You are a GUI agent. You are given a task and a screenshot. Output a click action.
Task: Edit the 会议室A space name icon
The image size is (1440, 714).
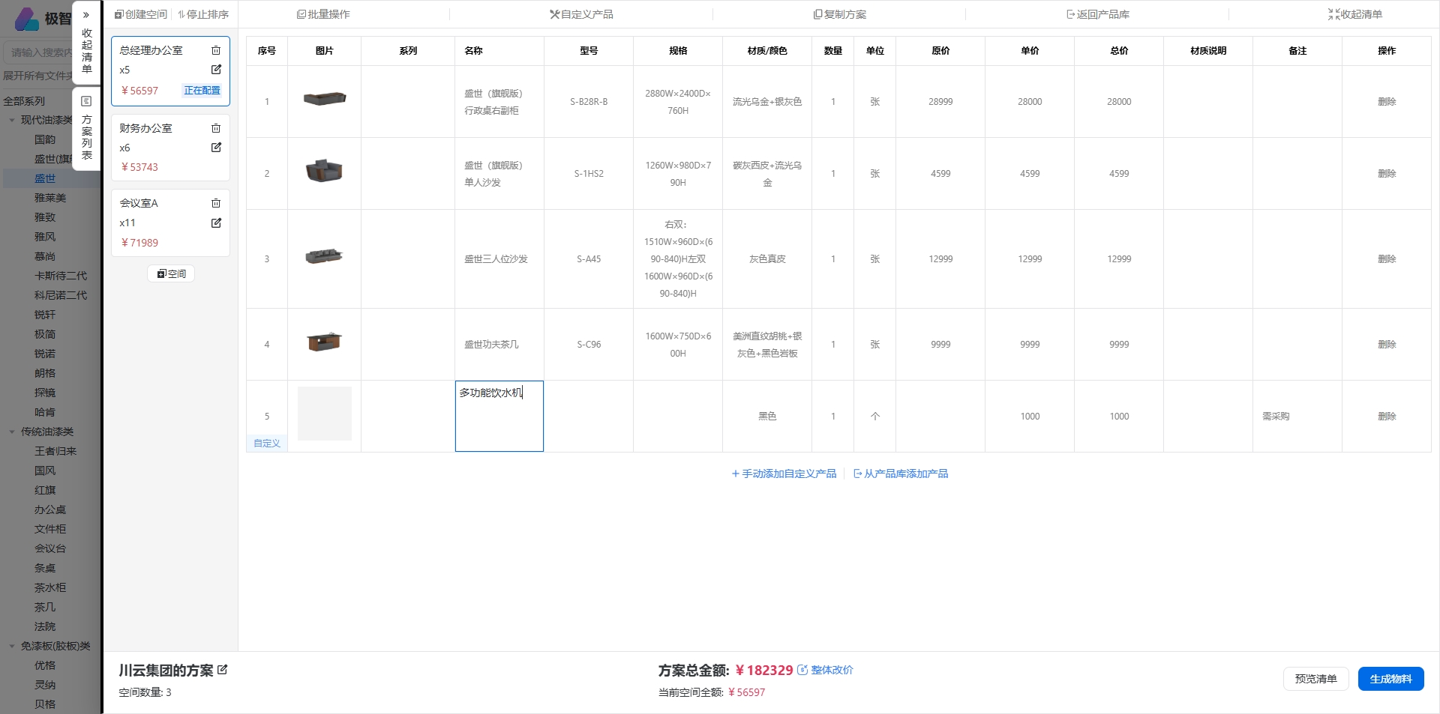click(216, 223)
